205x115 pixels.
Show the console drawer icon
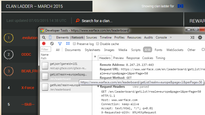pyautogui.click(x=192, y=37)
